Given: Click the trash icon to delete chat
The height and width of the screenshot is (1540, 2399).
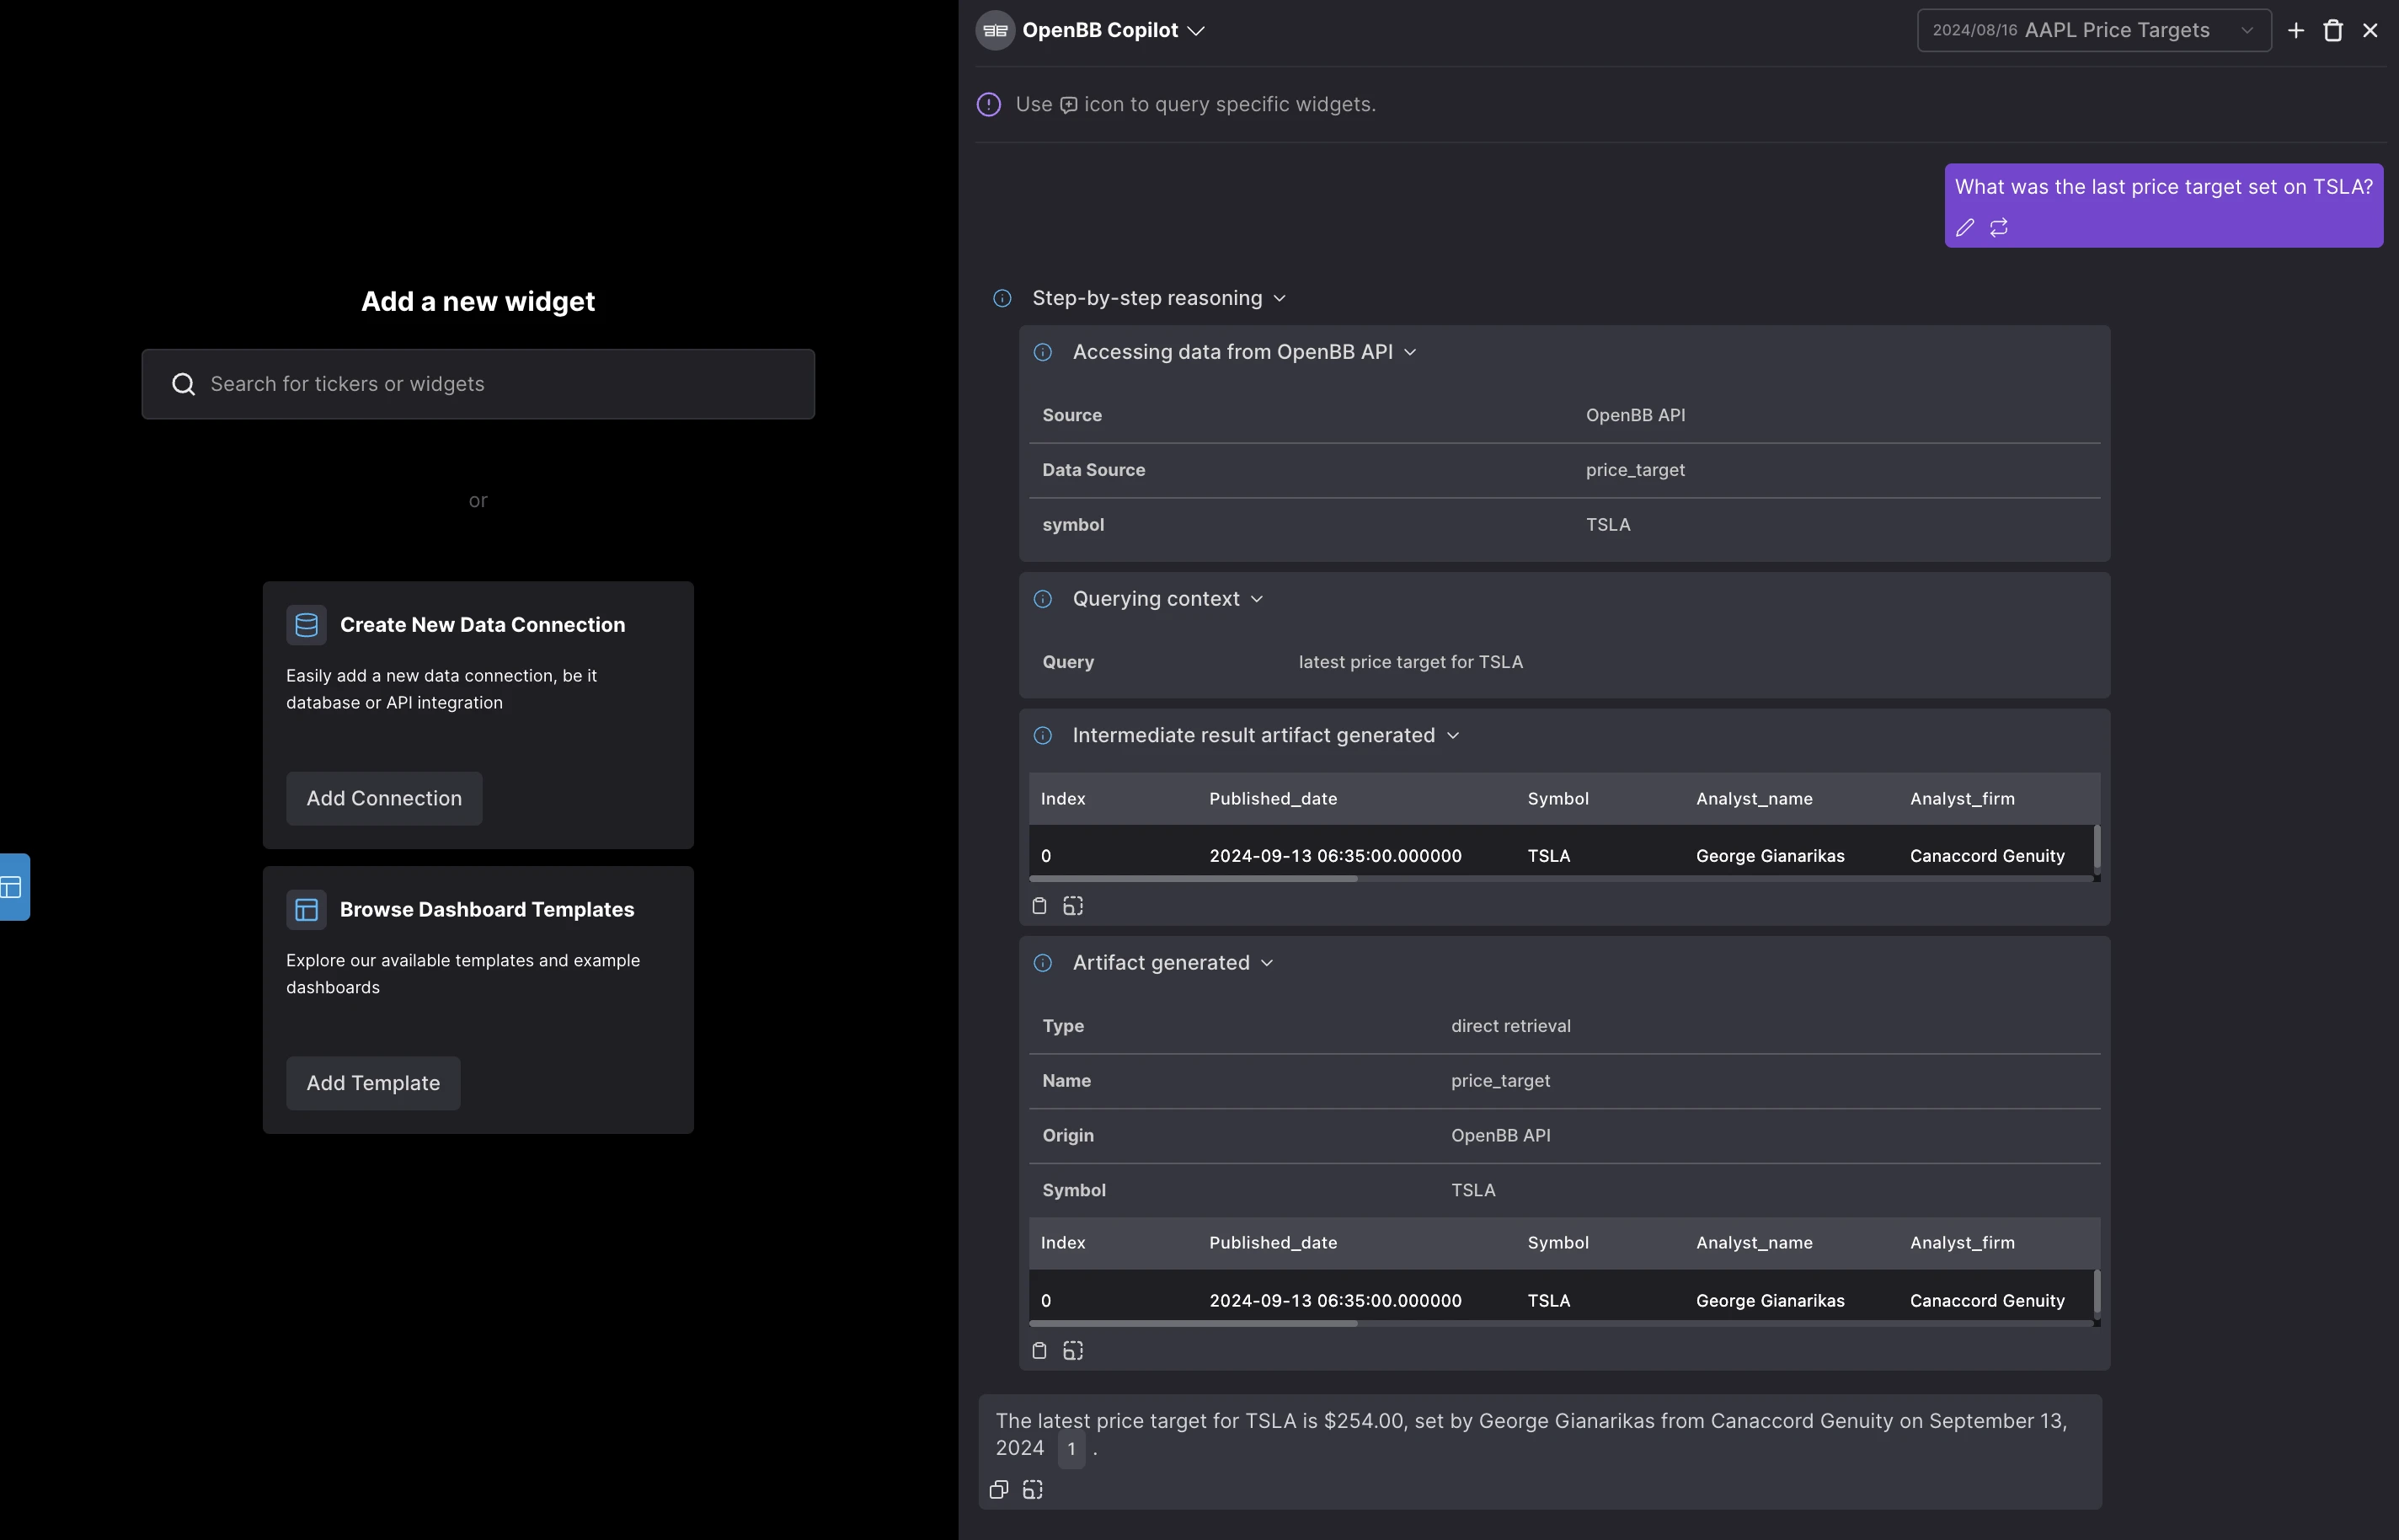Looking at the screenshot, I should point(2333,30).
